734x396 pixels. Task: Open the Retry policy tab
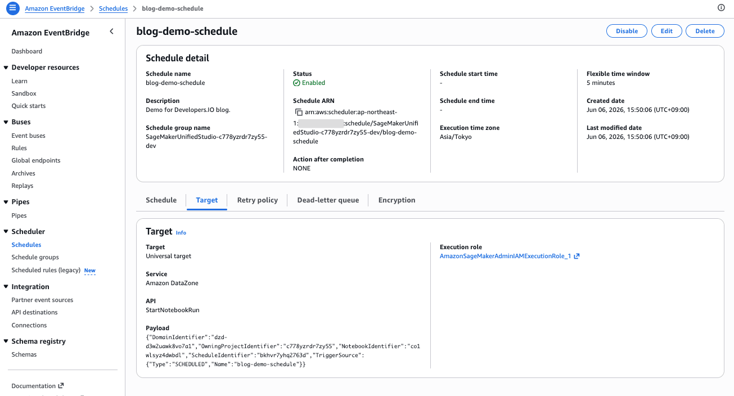coord(258,200)
